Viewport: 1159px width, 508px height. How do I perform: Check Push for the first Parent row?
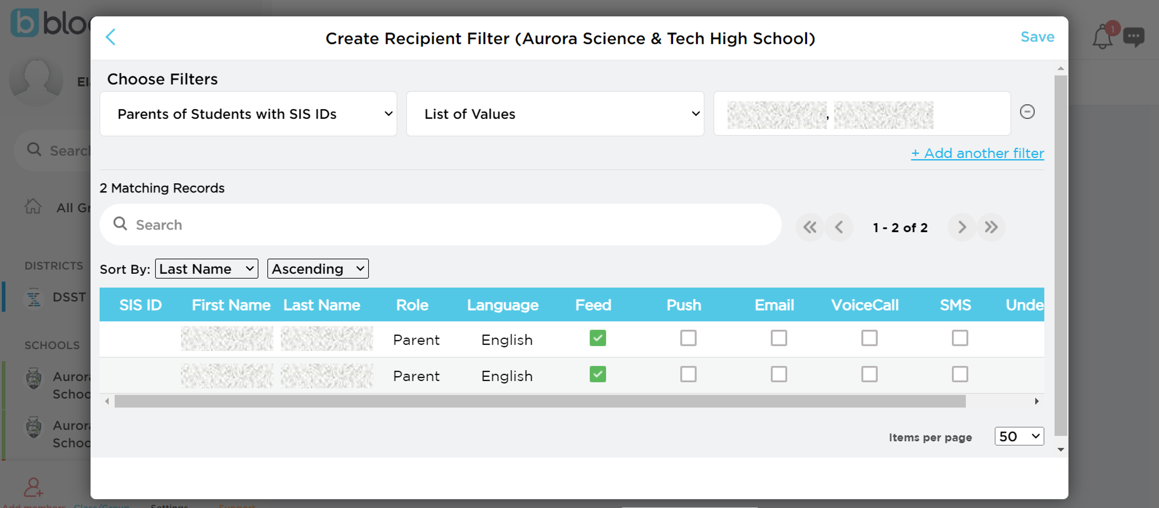[688, 338]
